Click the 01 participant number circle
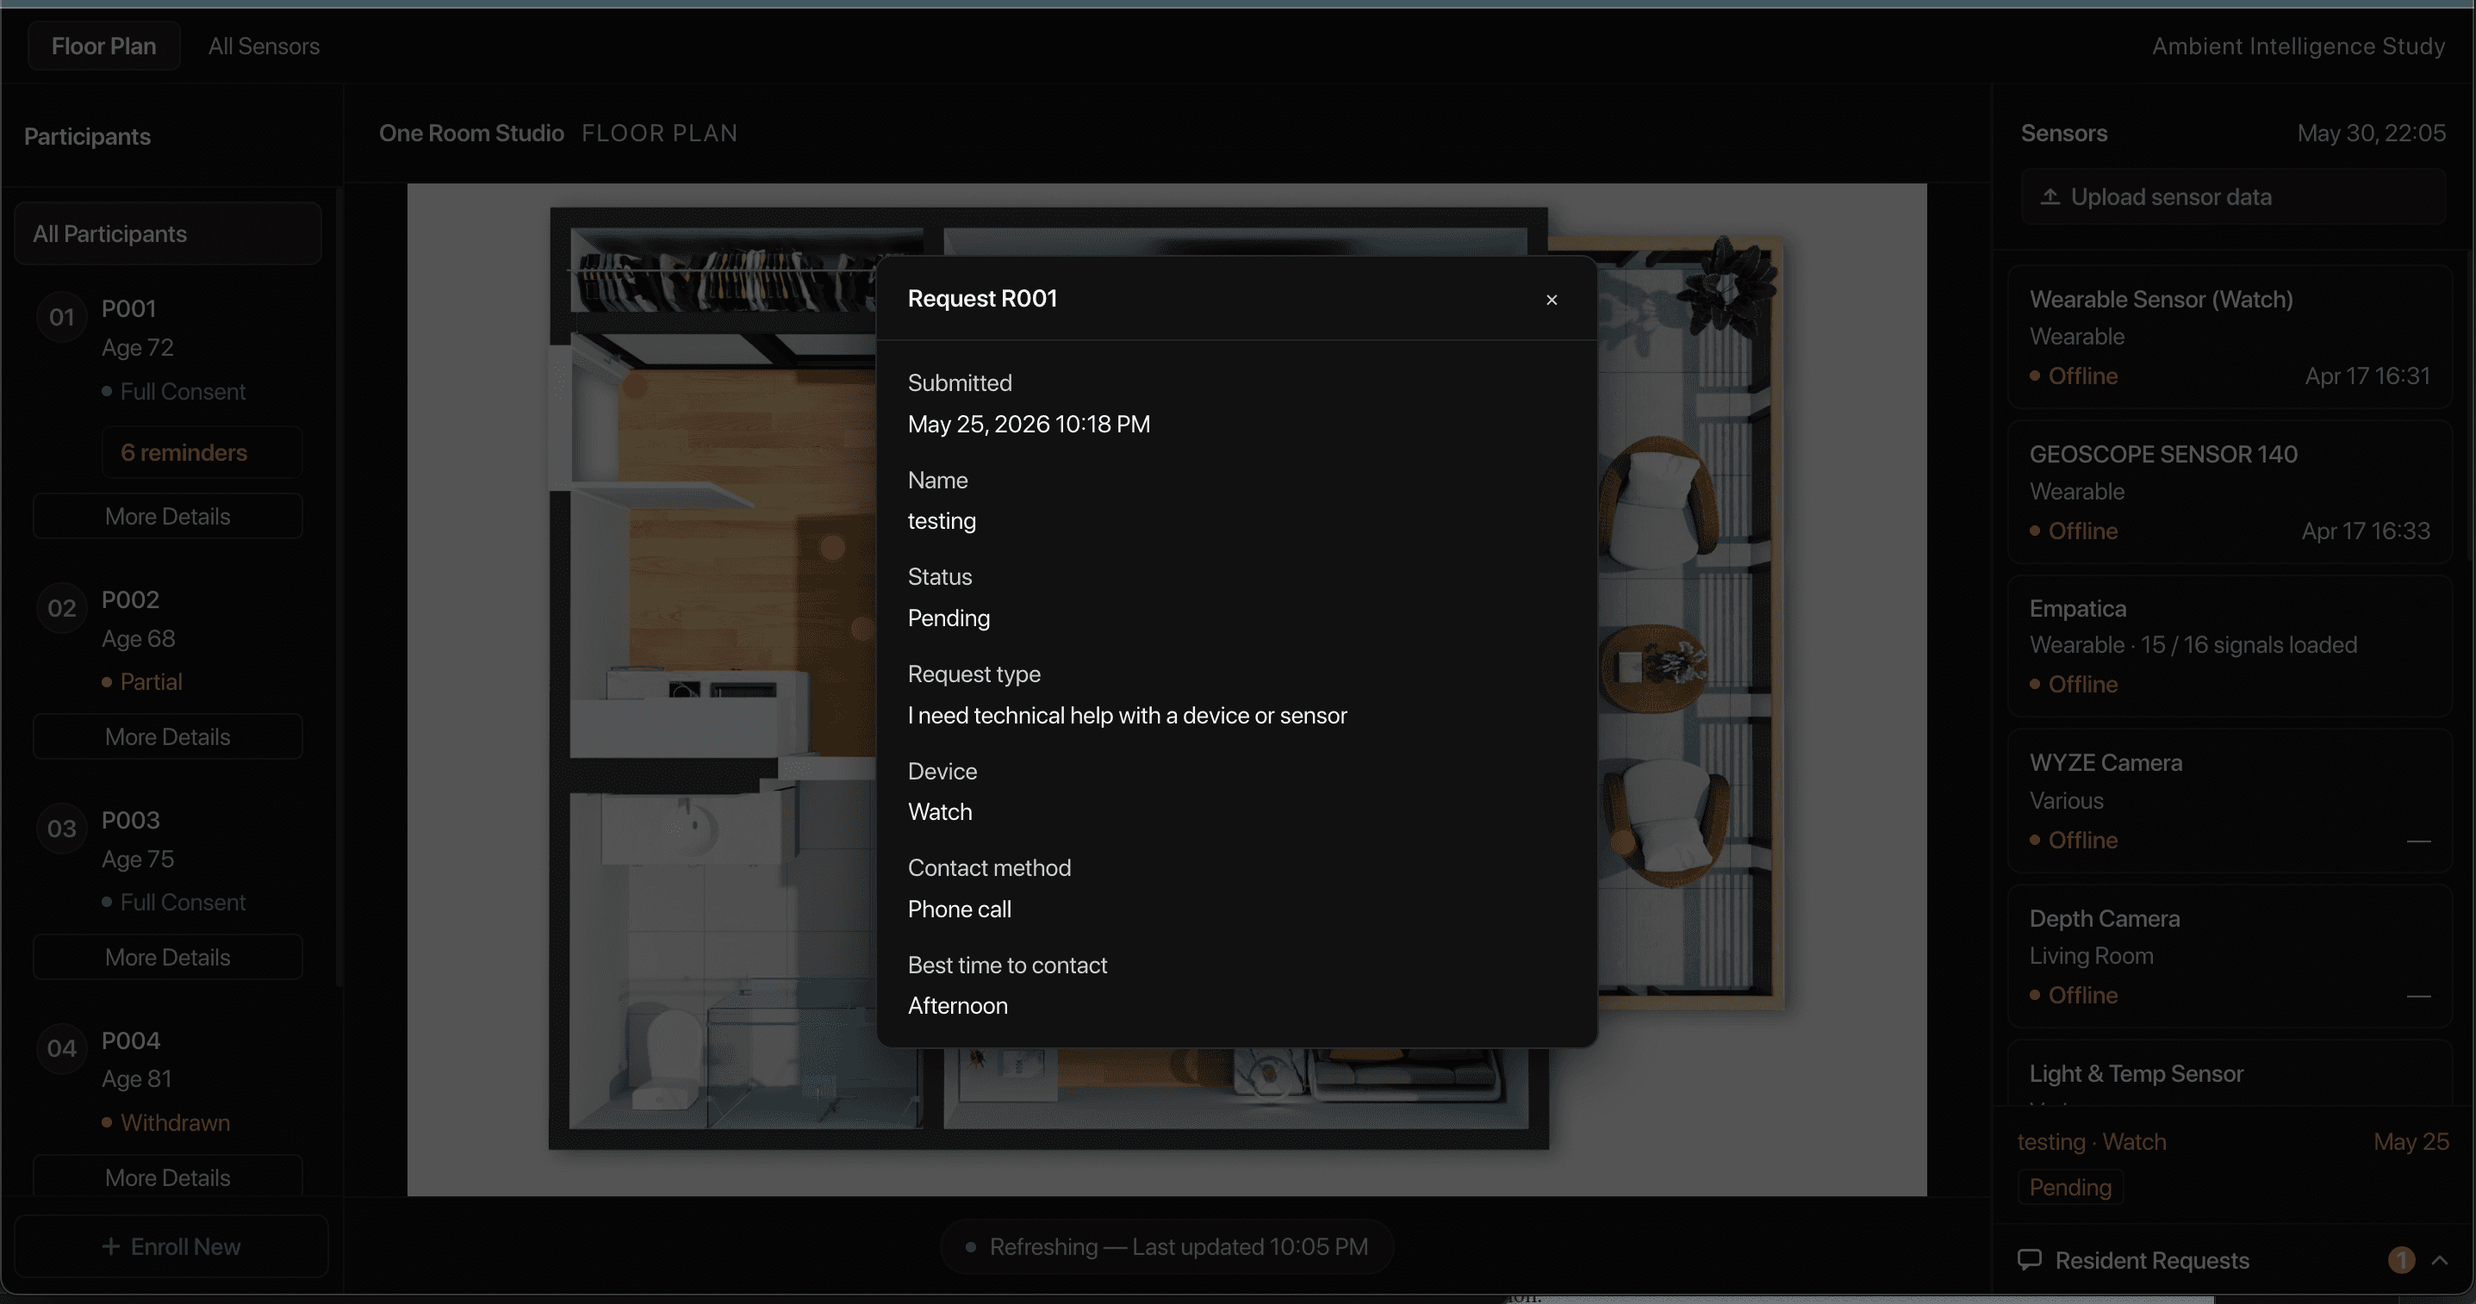The height and width of the screenshot is (1304, 2476). (61, 317)
